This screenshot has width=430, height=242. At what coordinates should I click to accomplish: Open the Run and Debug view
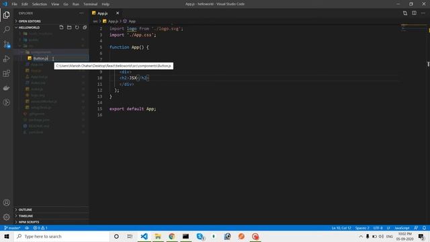coord(7,58)
